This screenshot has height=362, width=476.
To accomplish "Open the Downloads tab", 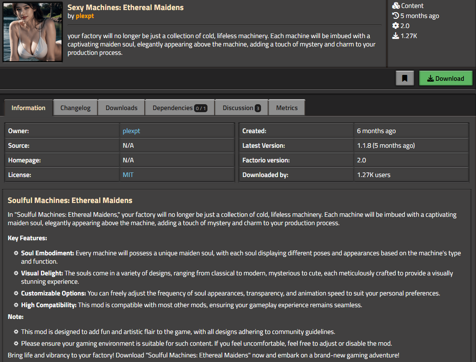I will (x=121, y=108).
